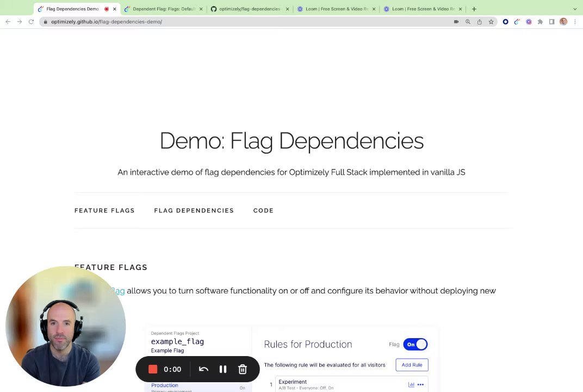
Task: Expand the tab search chevron
Action: [575, 9]
